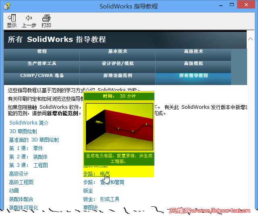The height and width of the screenshot is (216, 258).
Task: Open the 高级技术 tab
Action: (x=193, y=55)
